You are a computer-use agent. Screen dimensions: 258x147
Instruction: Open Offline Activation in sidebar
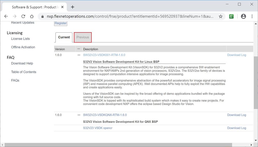pos(23,47)
